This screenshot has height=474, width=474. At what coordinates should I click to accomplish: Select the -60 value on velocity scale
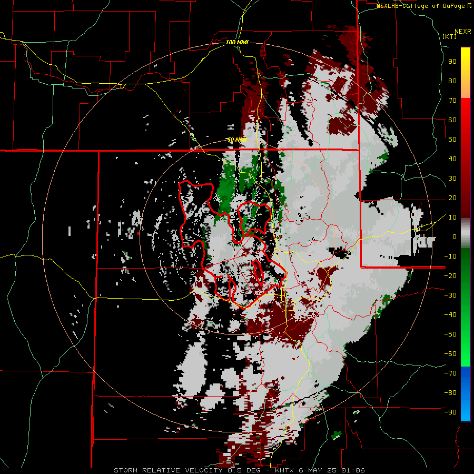(x=450, y=354)
